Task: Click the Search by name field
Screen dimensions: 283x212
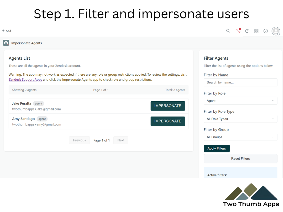Action: tap(240, 82)
